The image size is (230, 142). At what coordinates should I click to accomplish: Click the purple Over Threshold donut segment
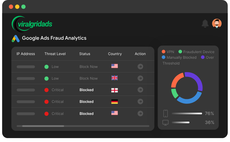(x=195, y=80)
